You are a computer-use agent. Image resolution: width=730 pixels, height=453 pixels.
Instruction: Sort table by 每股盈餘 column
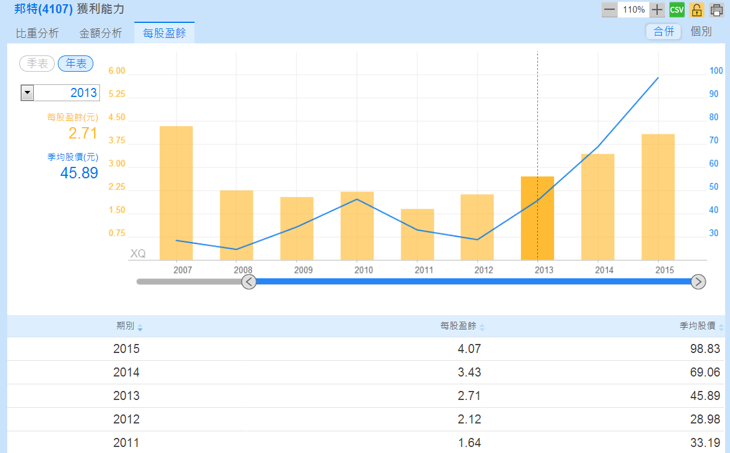click(x=481, y=327)
